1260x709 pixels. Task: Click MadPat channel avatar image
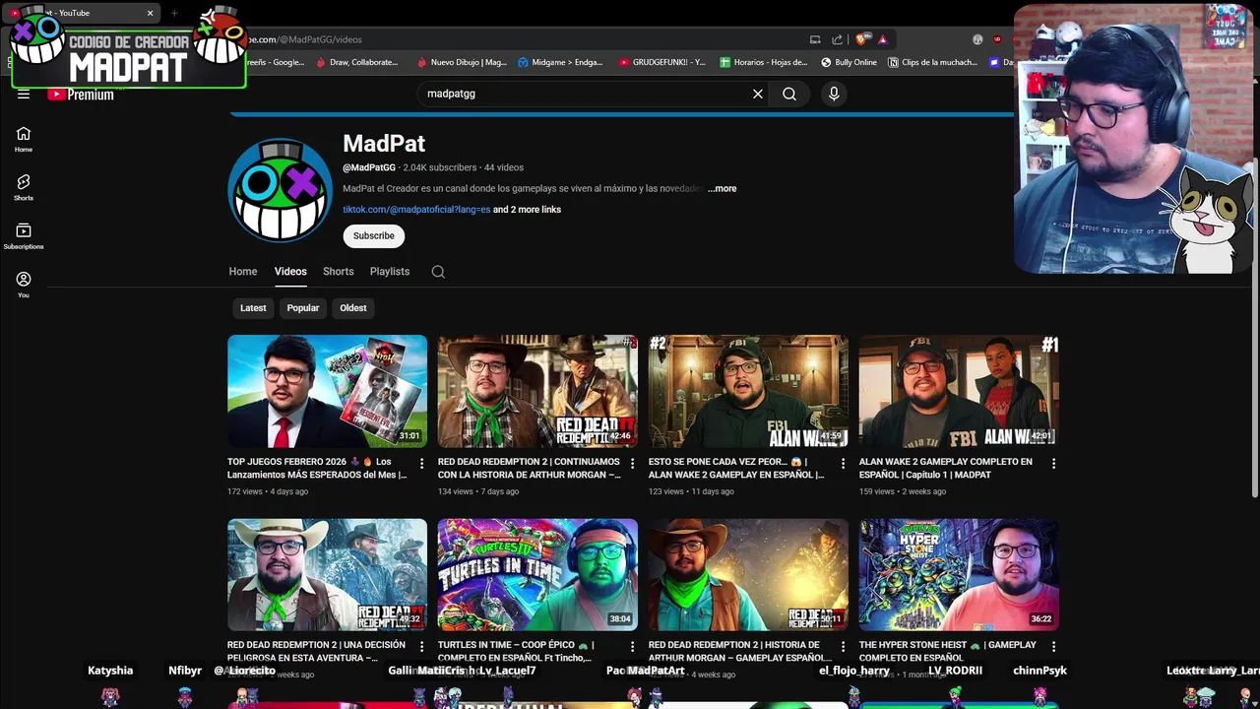(x=281, y=190)
